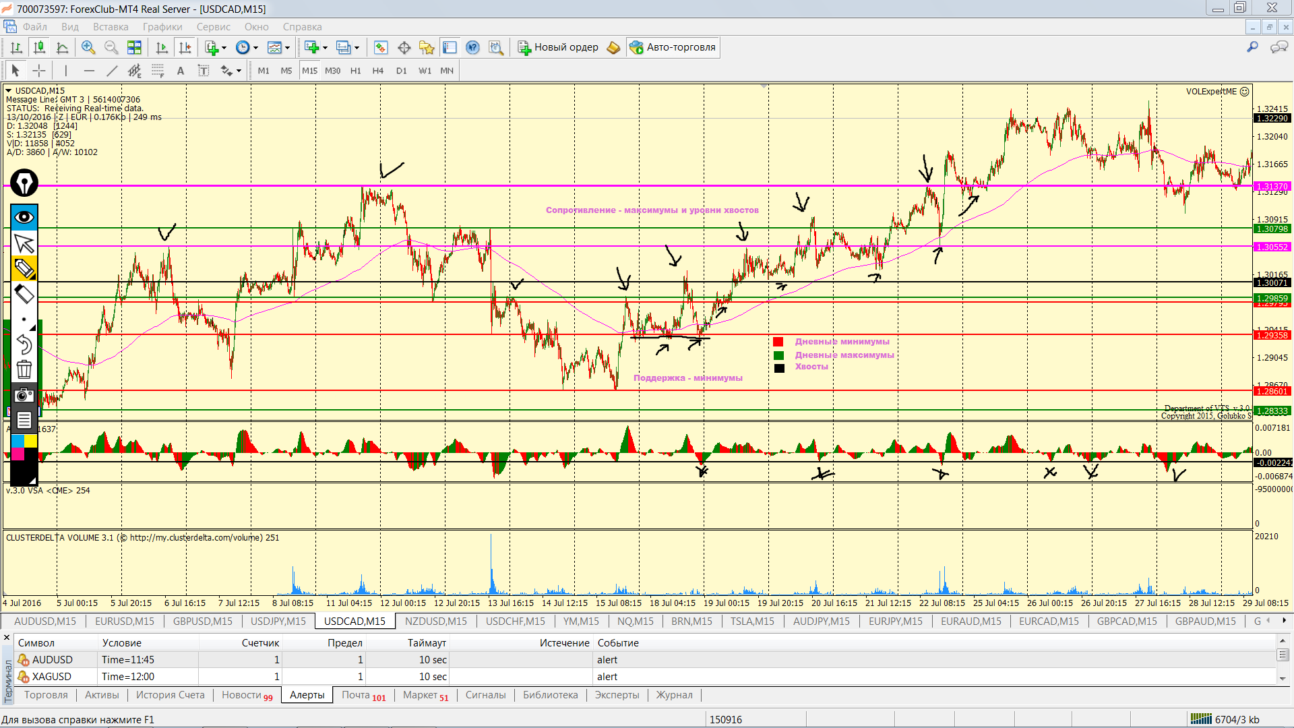
Task: Open the new chart dropdown arrow
Action: coord(325,47)
